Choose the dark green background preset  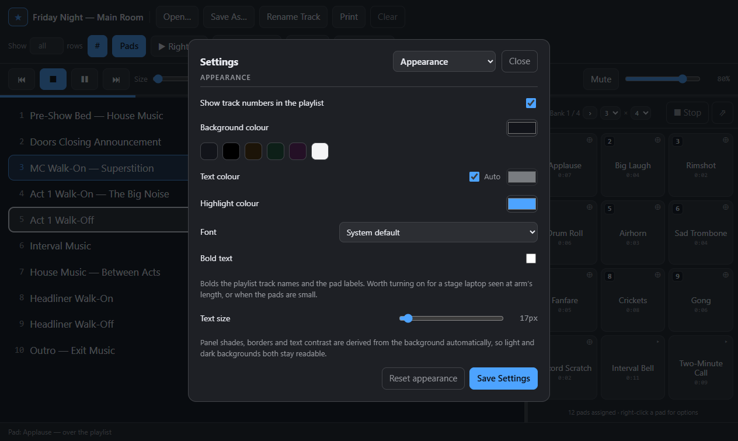(x=276, y=151)
